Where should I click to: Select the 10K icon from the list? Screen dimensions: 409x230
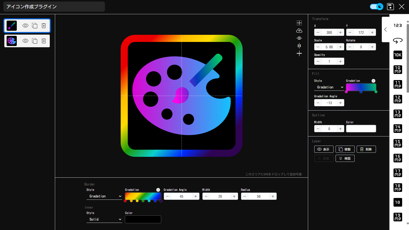click(398, 55)
